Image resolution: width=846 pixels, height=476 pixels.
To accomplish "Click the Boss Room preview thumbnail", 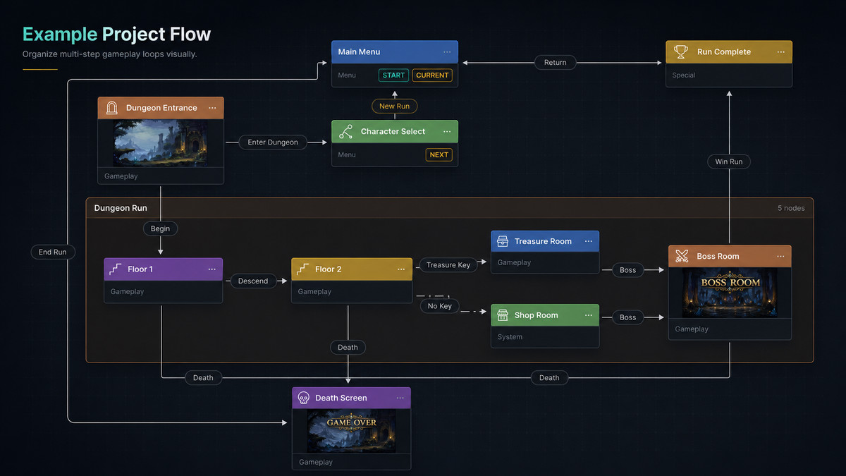I will [730, 293].
